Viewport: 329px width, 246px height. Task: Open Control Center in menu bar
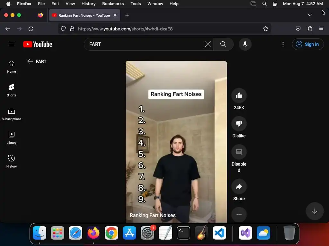pos(275,4)
